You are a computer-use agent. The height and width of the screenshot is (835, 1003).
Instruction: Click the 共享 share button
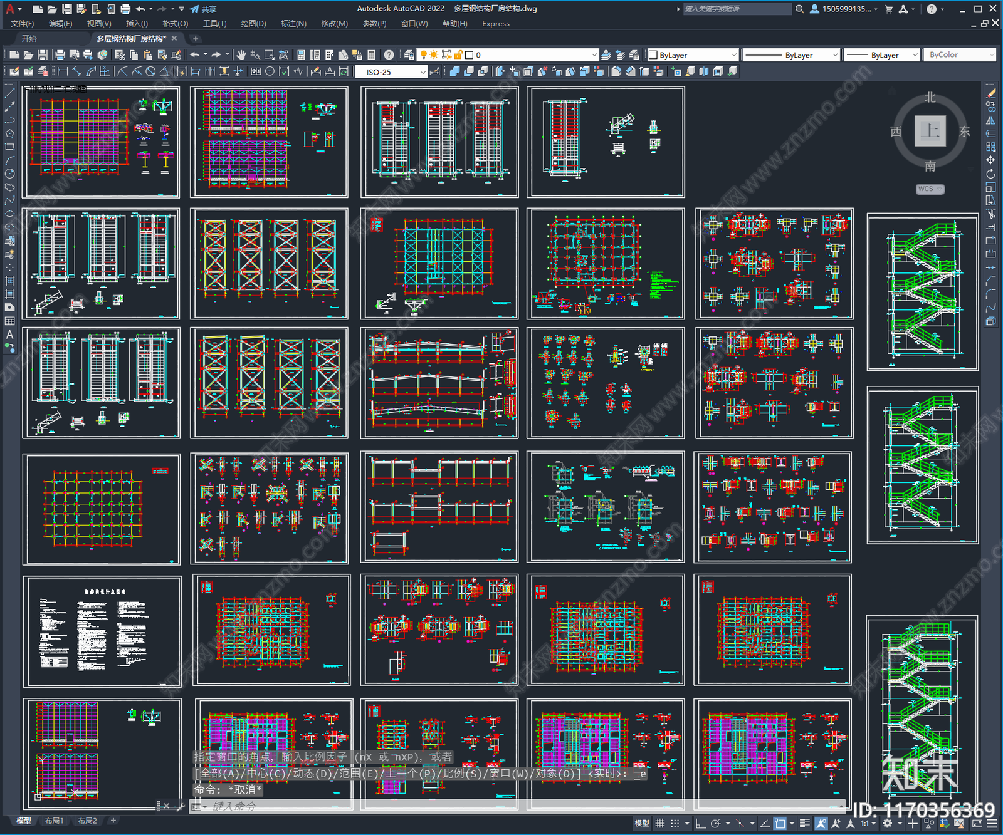[203, 9]
